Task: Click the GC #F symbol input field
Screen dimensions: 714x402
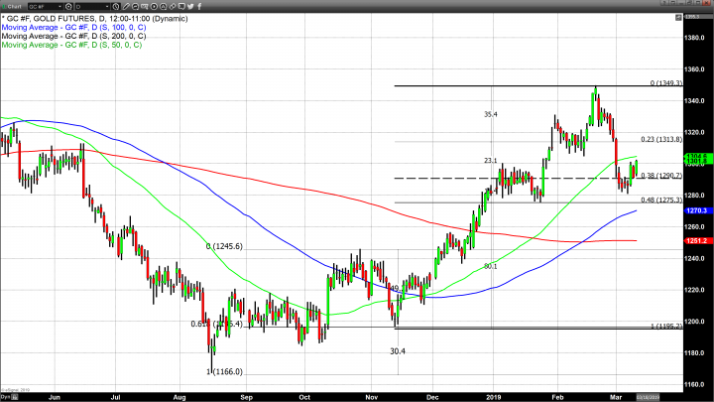Action: pyautogui.click(x=42, y=7)
